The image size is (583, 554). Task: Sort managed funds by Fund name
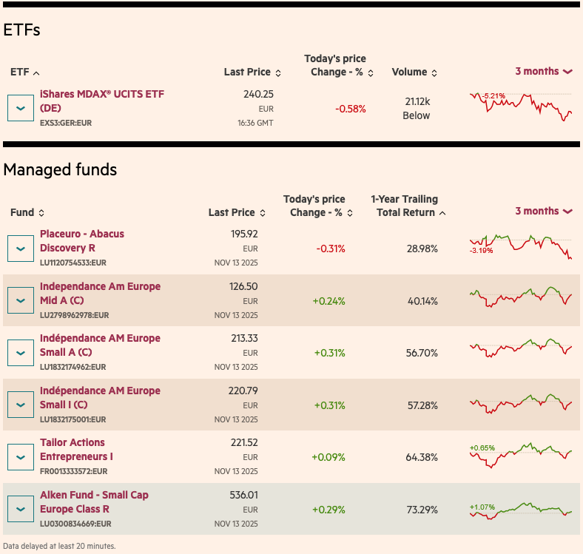coord(41,213)
